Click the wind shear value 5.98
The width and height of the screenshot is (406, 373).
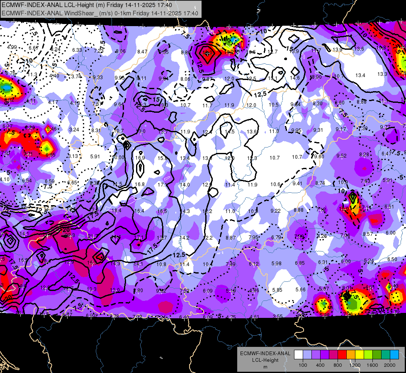tap(277, 264)
